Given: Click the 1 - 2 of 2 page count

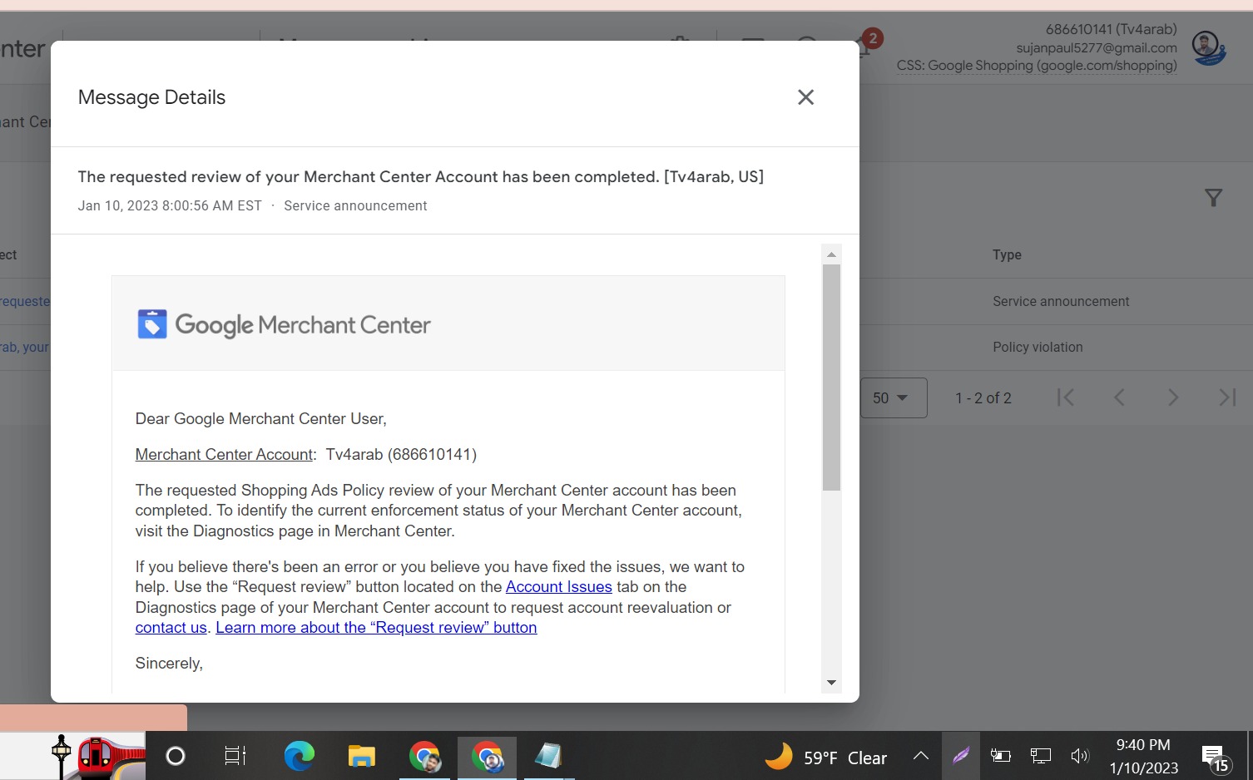Looking at the screenshot, I should (x=983, y=398).
